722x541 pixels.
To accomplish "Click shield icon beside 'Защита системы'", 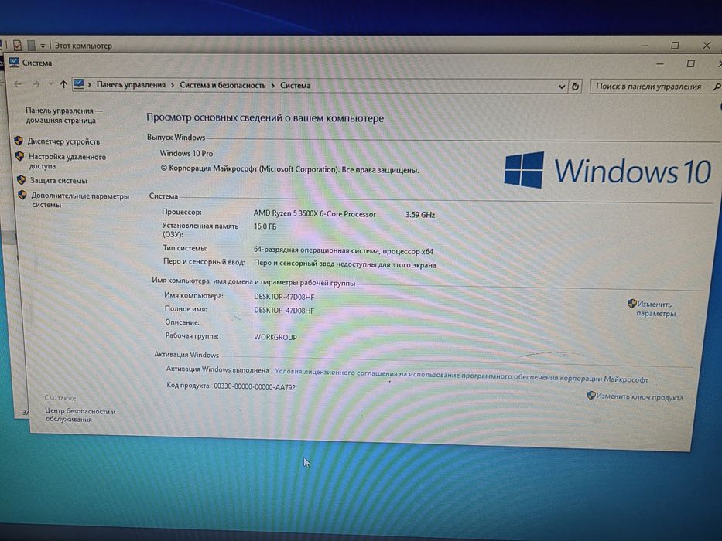I will point(21,180).
